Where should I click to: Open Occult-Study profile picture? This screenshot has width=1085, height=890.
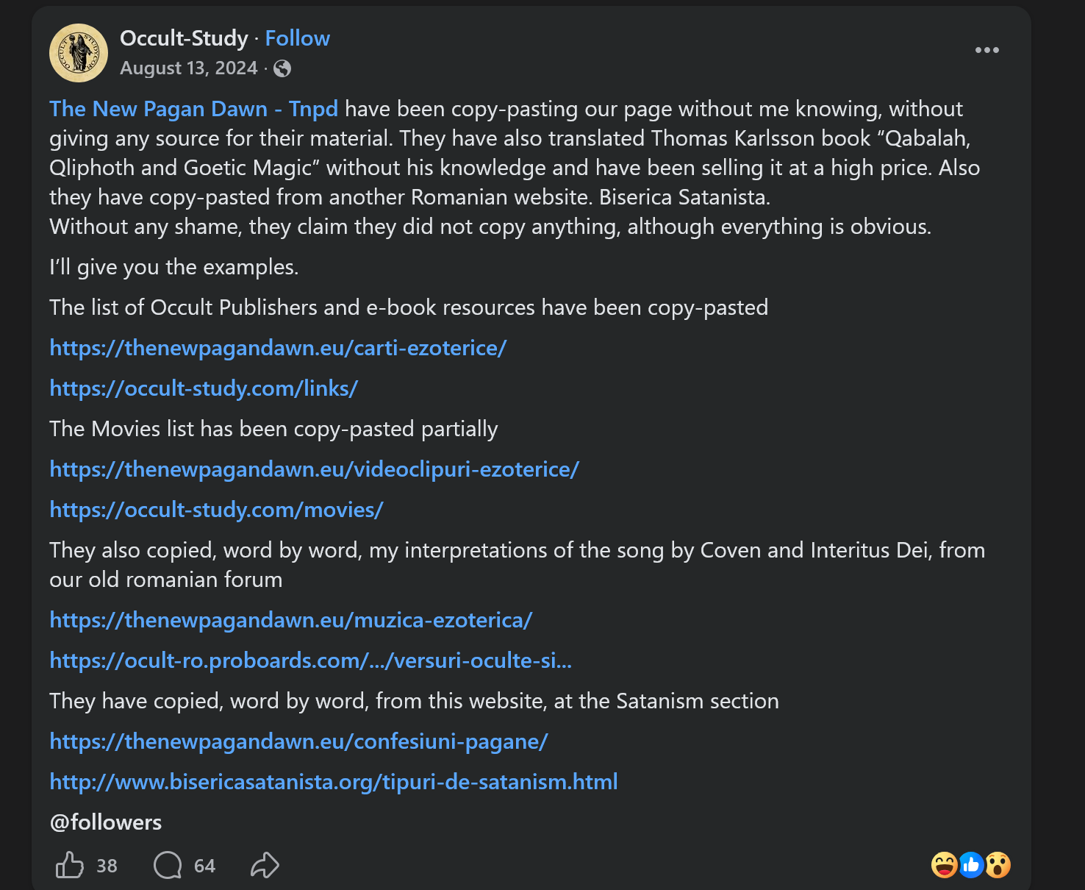[79, 53]
